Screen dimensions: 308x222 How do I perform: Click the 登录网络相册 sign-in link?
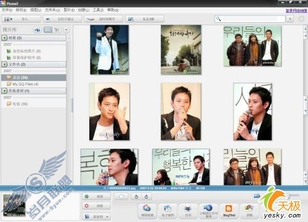tap(296, 10)
